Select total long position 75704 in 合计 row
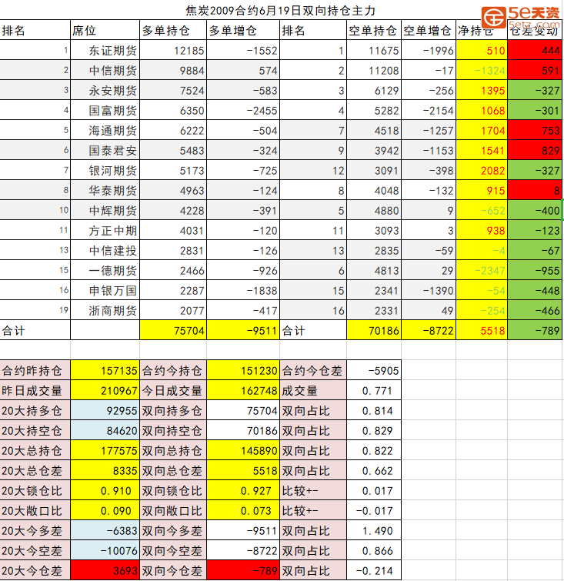Image resolution: width=564 pixels, height=581 pixels. click(173, 330)
